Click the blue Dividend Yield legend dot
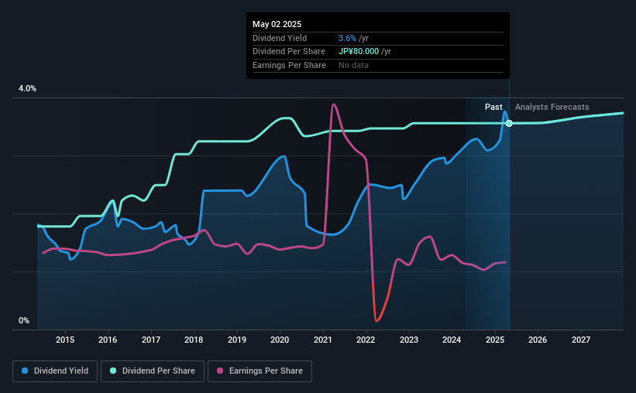 25,371
